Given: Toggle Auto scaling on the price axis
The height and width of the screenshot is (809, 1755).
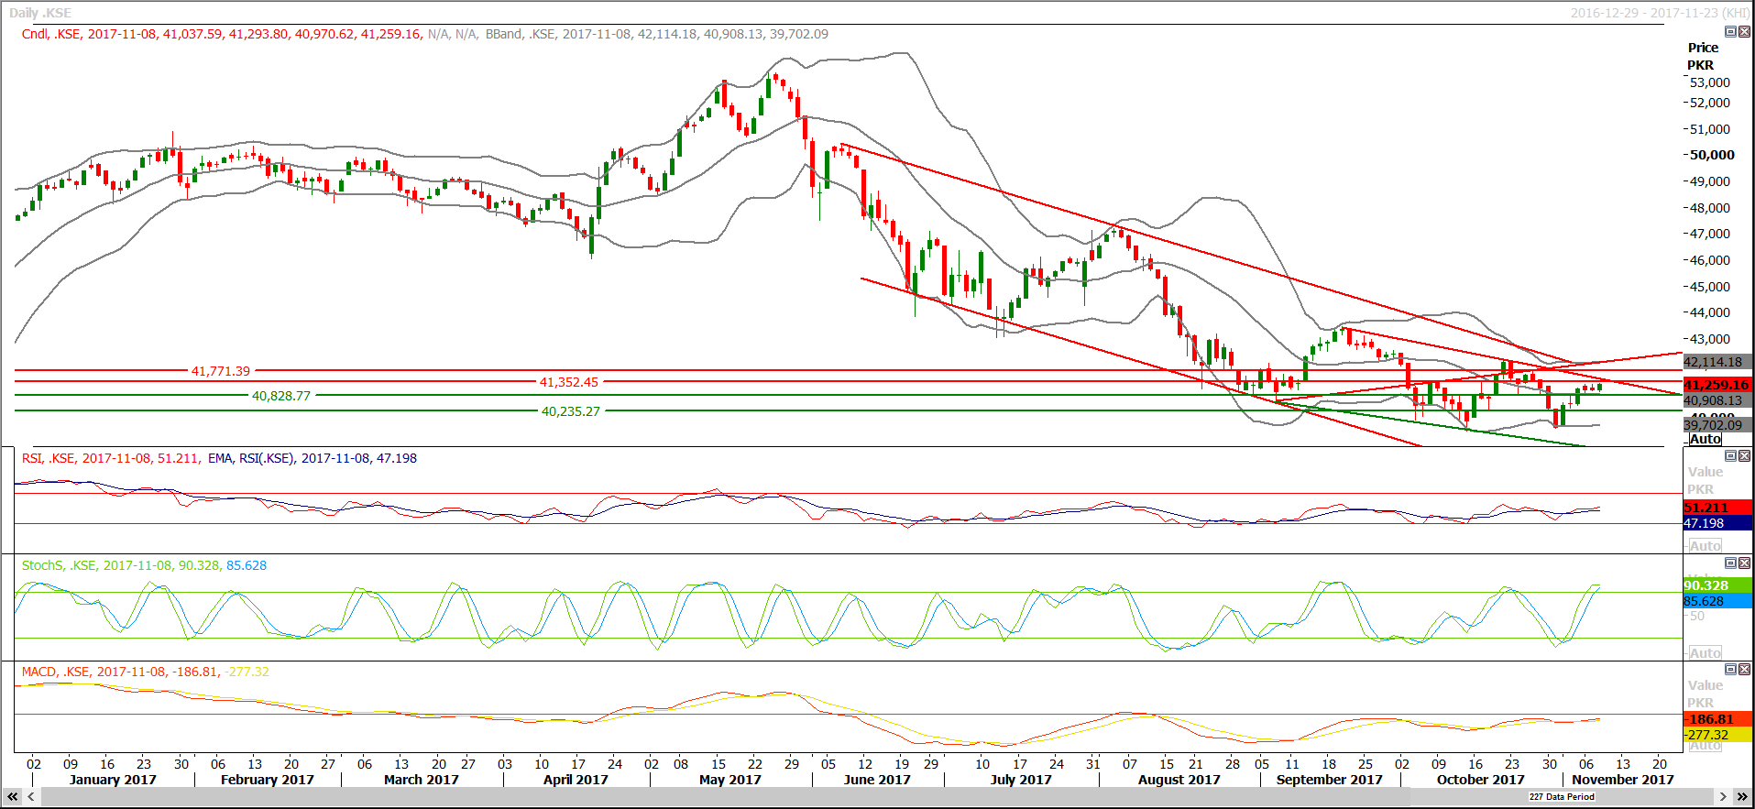Looking at the screenshot, I should [1705, 439].
